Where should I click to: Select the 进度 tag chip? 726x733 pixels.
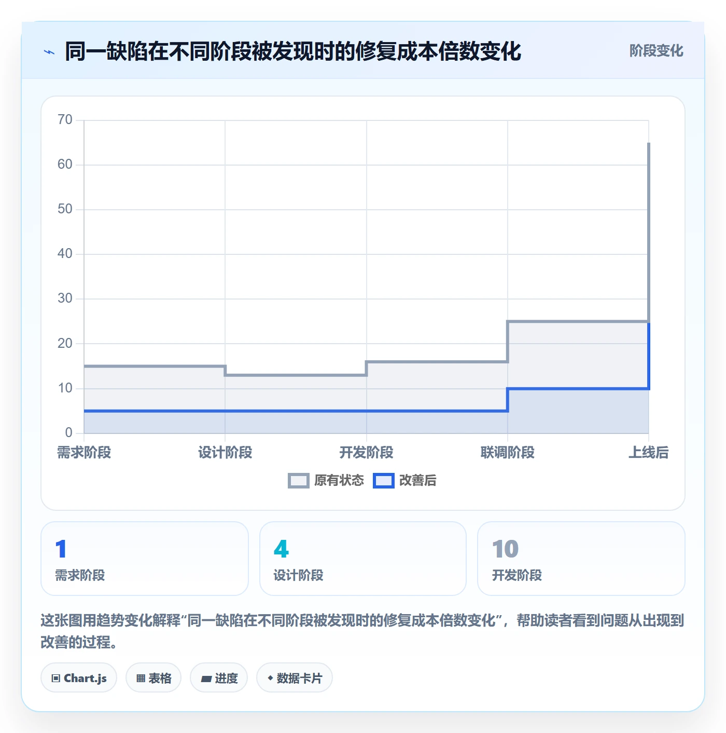point(219,678)
